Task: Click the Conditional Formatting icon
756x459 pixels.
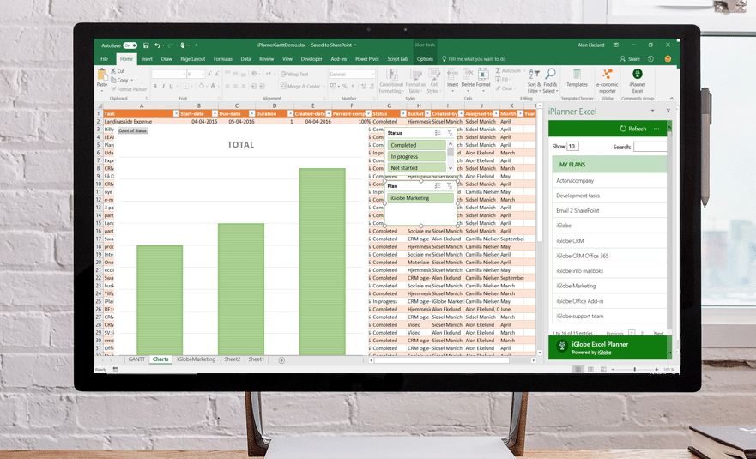Action: click(391, 75)
